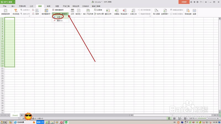Open the 排序 sort dialog
Screen dimensions: 221x124
pos(37,12)
